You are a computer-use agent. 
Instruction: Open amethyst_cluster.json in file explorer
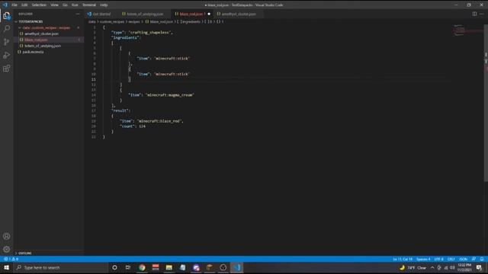pyautogui.click(x=41, y=33)
